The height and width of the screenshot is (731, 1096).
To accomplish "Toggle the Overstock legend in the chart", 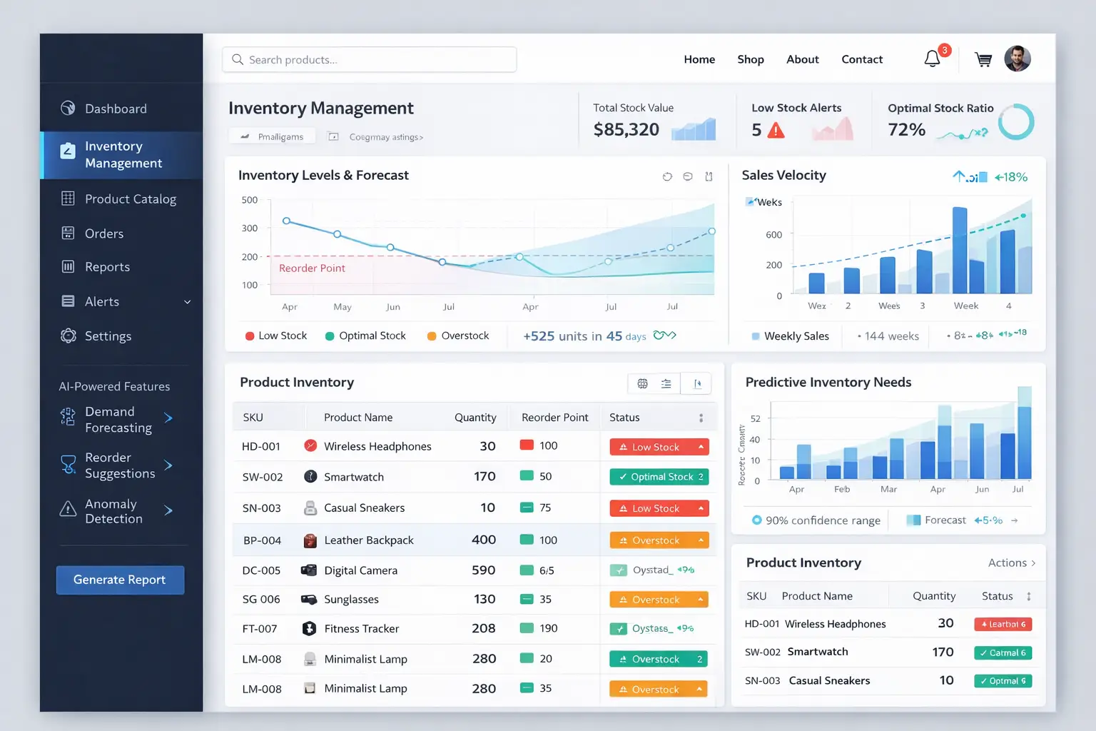I will [x=458, y=336].
